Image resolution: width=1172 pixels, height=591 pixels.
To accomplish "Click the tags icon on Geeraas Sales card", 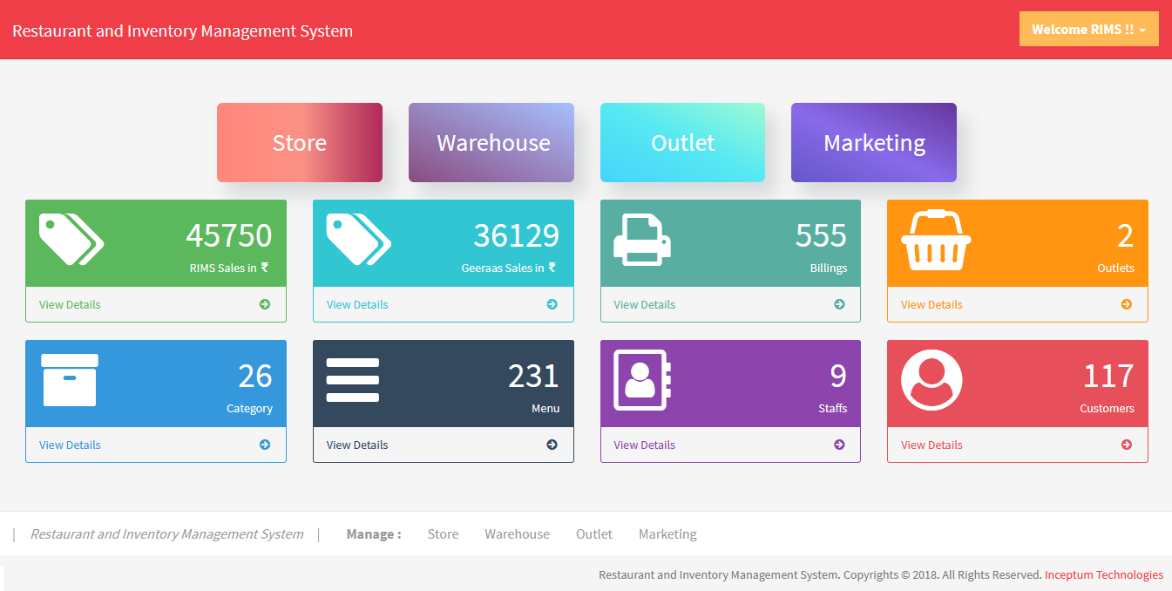I will 358,239.
